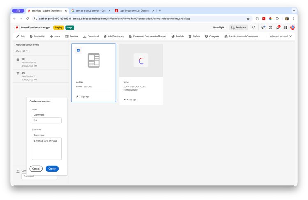Click the Activities button menu label
Image resolution: width=308 pixels, height=200 pixels.
(x=28, y=45)
